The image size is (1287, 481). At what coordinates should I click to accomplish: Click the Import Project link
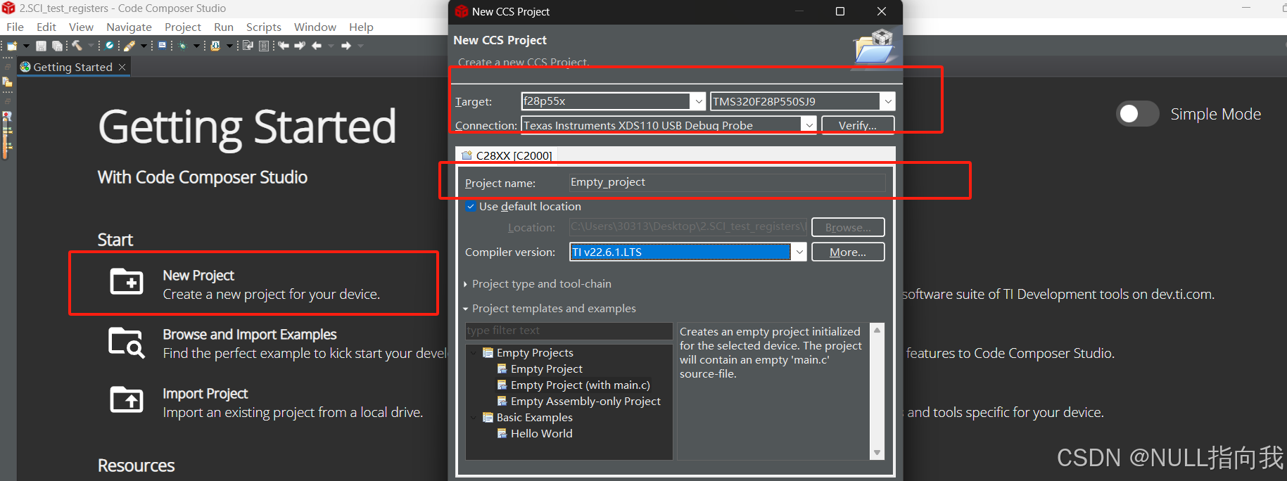205,394
